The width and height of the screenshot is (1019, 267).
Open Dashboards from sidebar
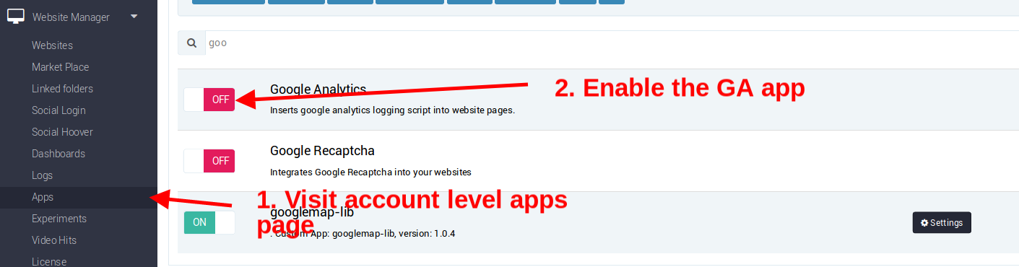(58, 153)
